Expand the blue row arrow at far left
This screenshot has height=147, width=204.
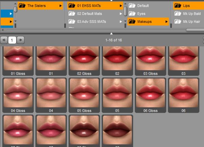[11, 14]
